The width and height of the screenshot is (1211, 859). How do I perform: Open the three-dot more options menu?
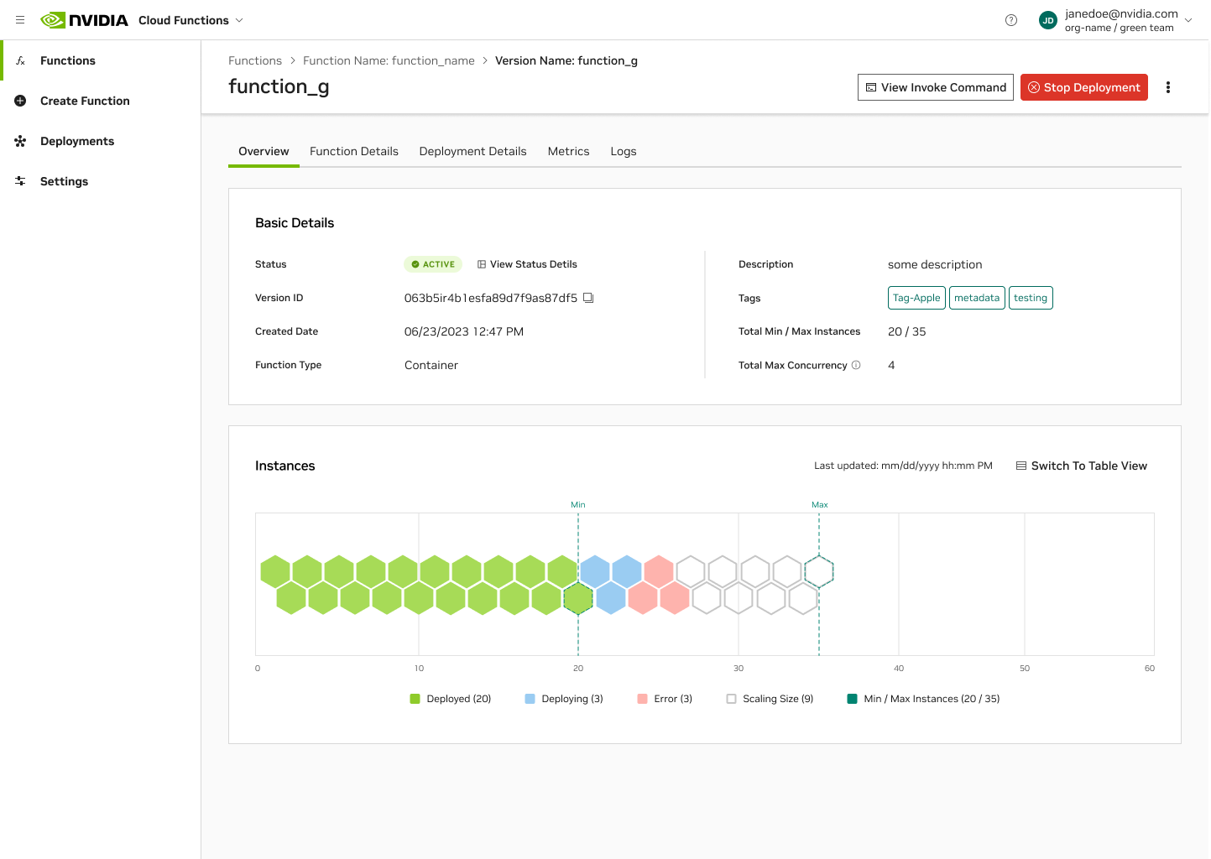(1168, 87)
